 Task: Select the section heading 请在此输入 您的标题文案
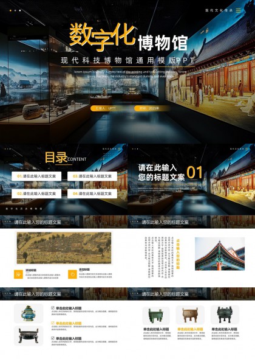point(161,172)
